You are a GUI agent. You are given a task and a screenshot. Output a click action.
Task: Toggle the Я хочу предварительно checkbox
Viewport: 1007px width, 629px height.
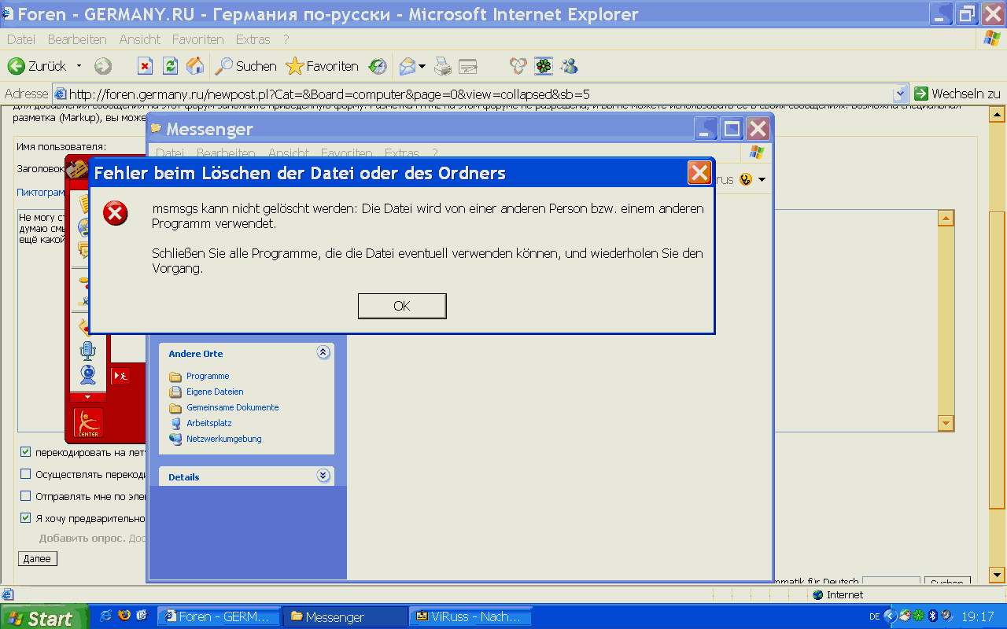(25, 518)
